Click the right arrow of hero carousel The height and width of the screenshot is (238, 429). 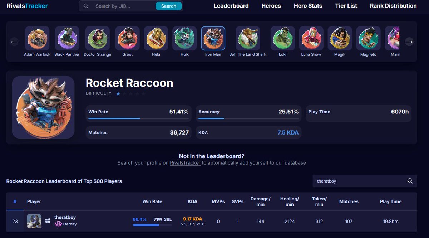409,42
